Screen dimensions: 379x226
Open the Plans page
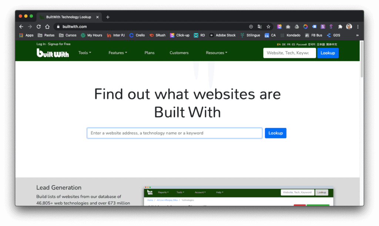pyautogui.click(x=150, y=52)
